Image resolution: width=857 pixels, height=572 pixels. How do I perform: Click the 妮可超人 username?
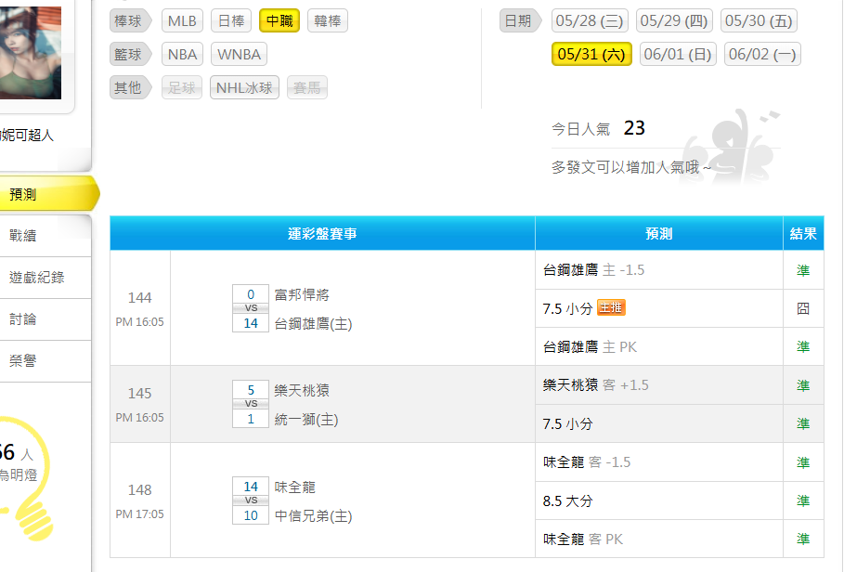(27, 135)
